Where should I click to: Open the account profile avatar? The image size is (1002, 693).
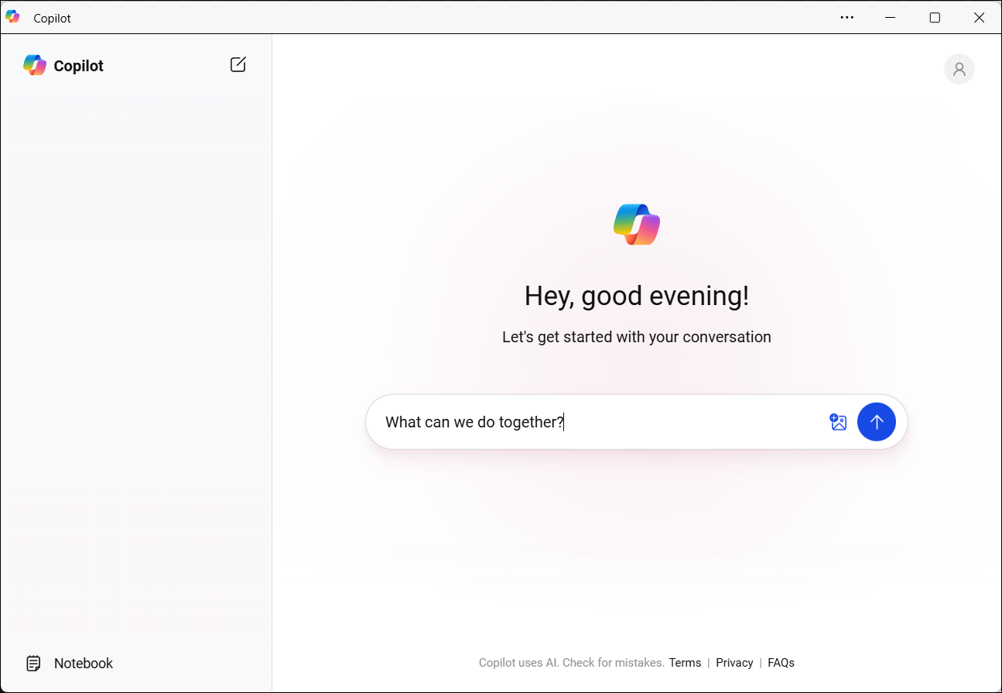coord(959,69)
